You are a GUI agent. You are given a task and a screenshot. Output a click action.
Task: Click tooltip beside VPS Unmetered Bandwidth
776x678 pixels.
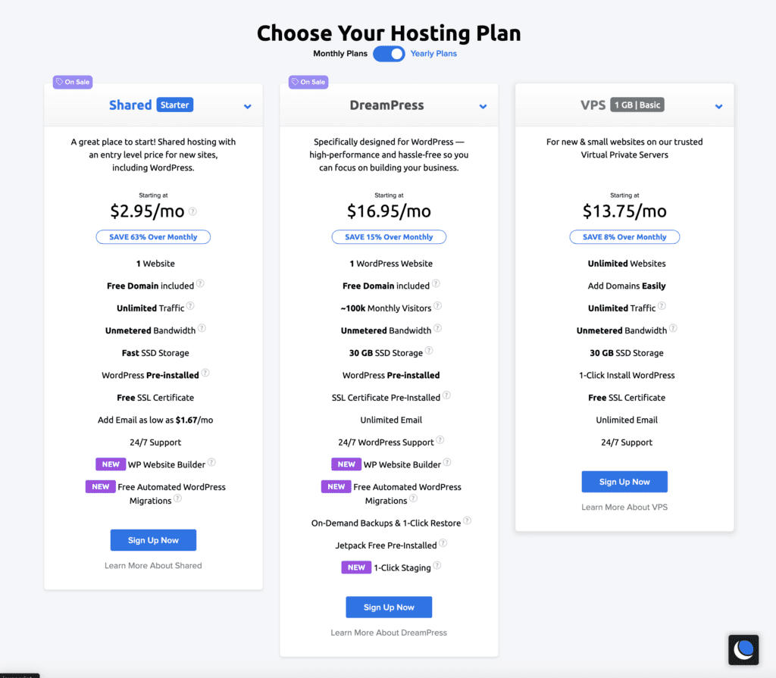(674, 330)
